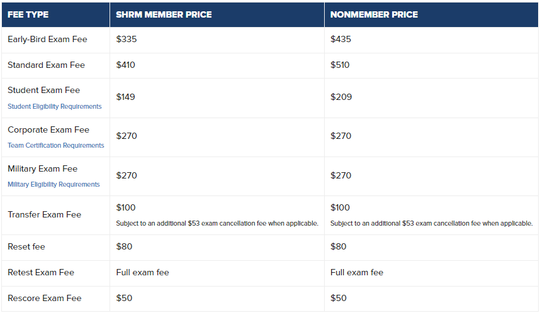Click the NONMEMBER PRICE column header
540x313 pixels.
click(x=374, y=14)
